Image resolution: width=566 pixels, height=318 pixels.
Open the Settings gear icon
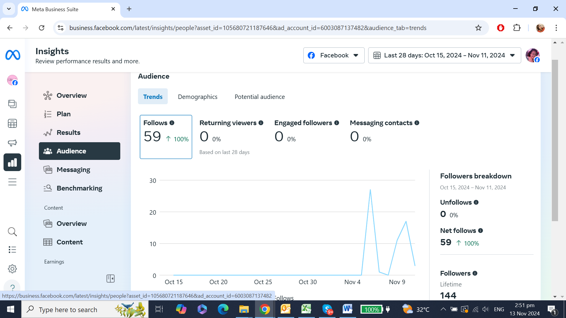pos(12,269)
